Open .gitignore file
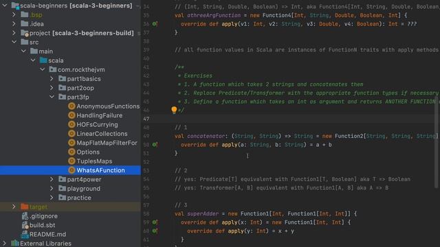440x247 pixels. pos(43,216)
